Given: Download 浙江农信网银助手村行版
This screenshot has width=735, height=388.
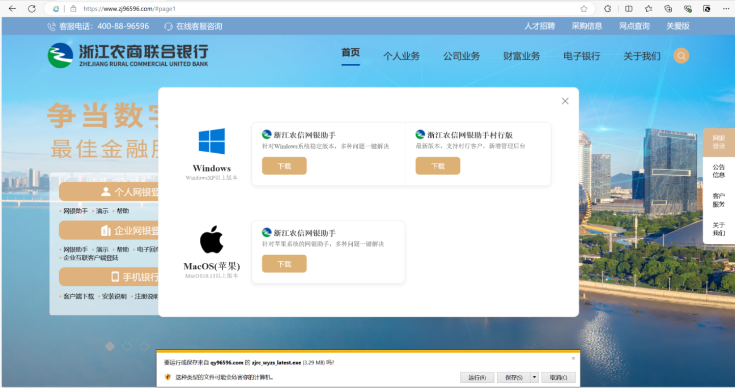Looking at the screenshot, I should tap(438, 166).
